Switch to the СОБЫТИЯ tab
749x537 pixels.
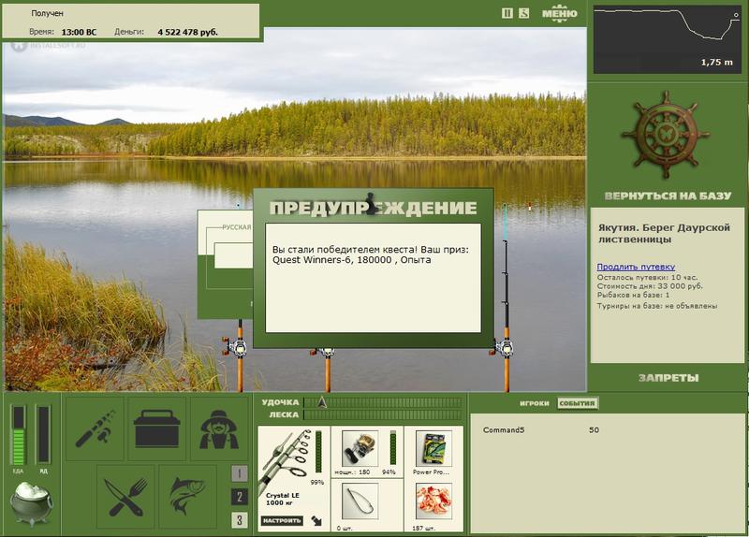[x=576, y=404]
